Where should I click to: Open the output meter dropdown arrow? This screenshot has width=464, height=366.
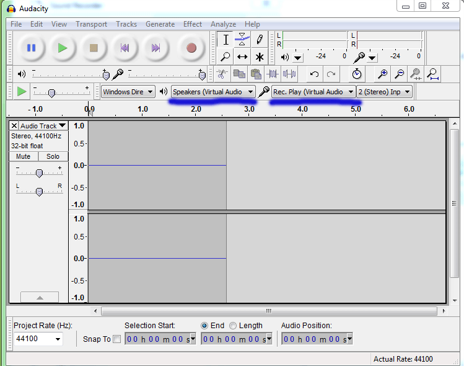coord(298,58)
